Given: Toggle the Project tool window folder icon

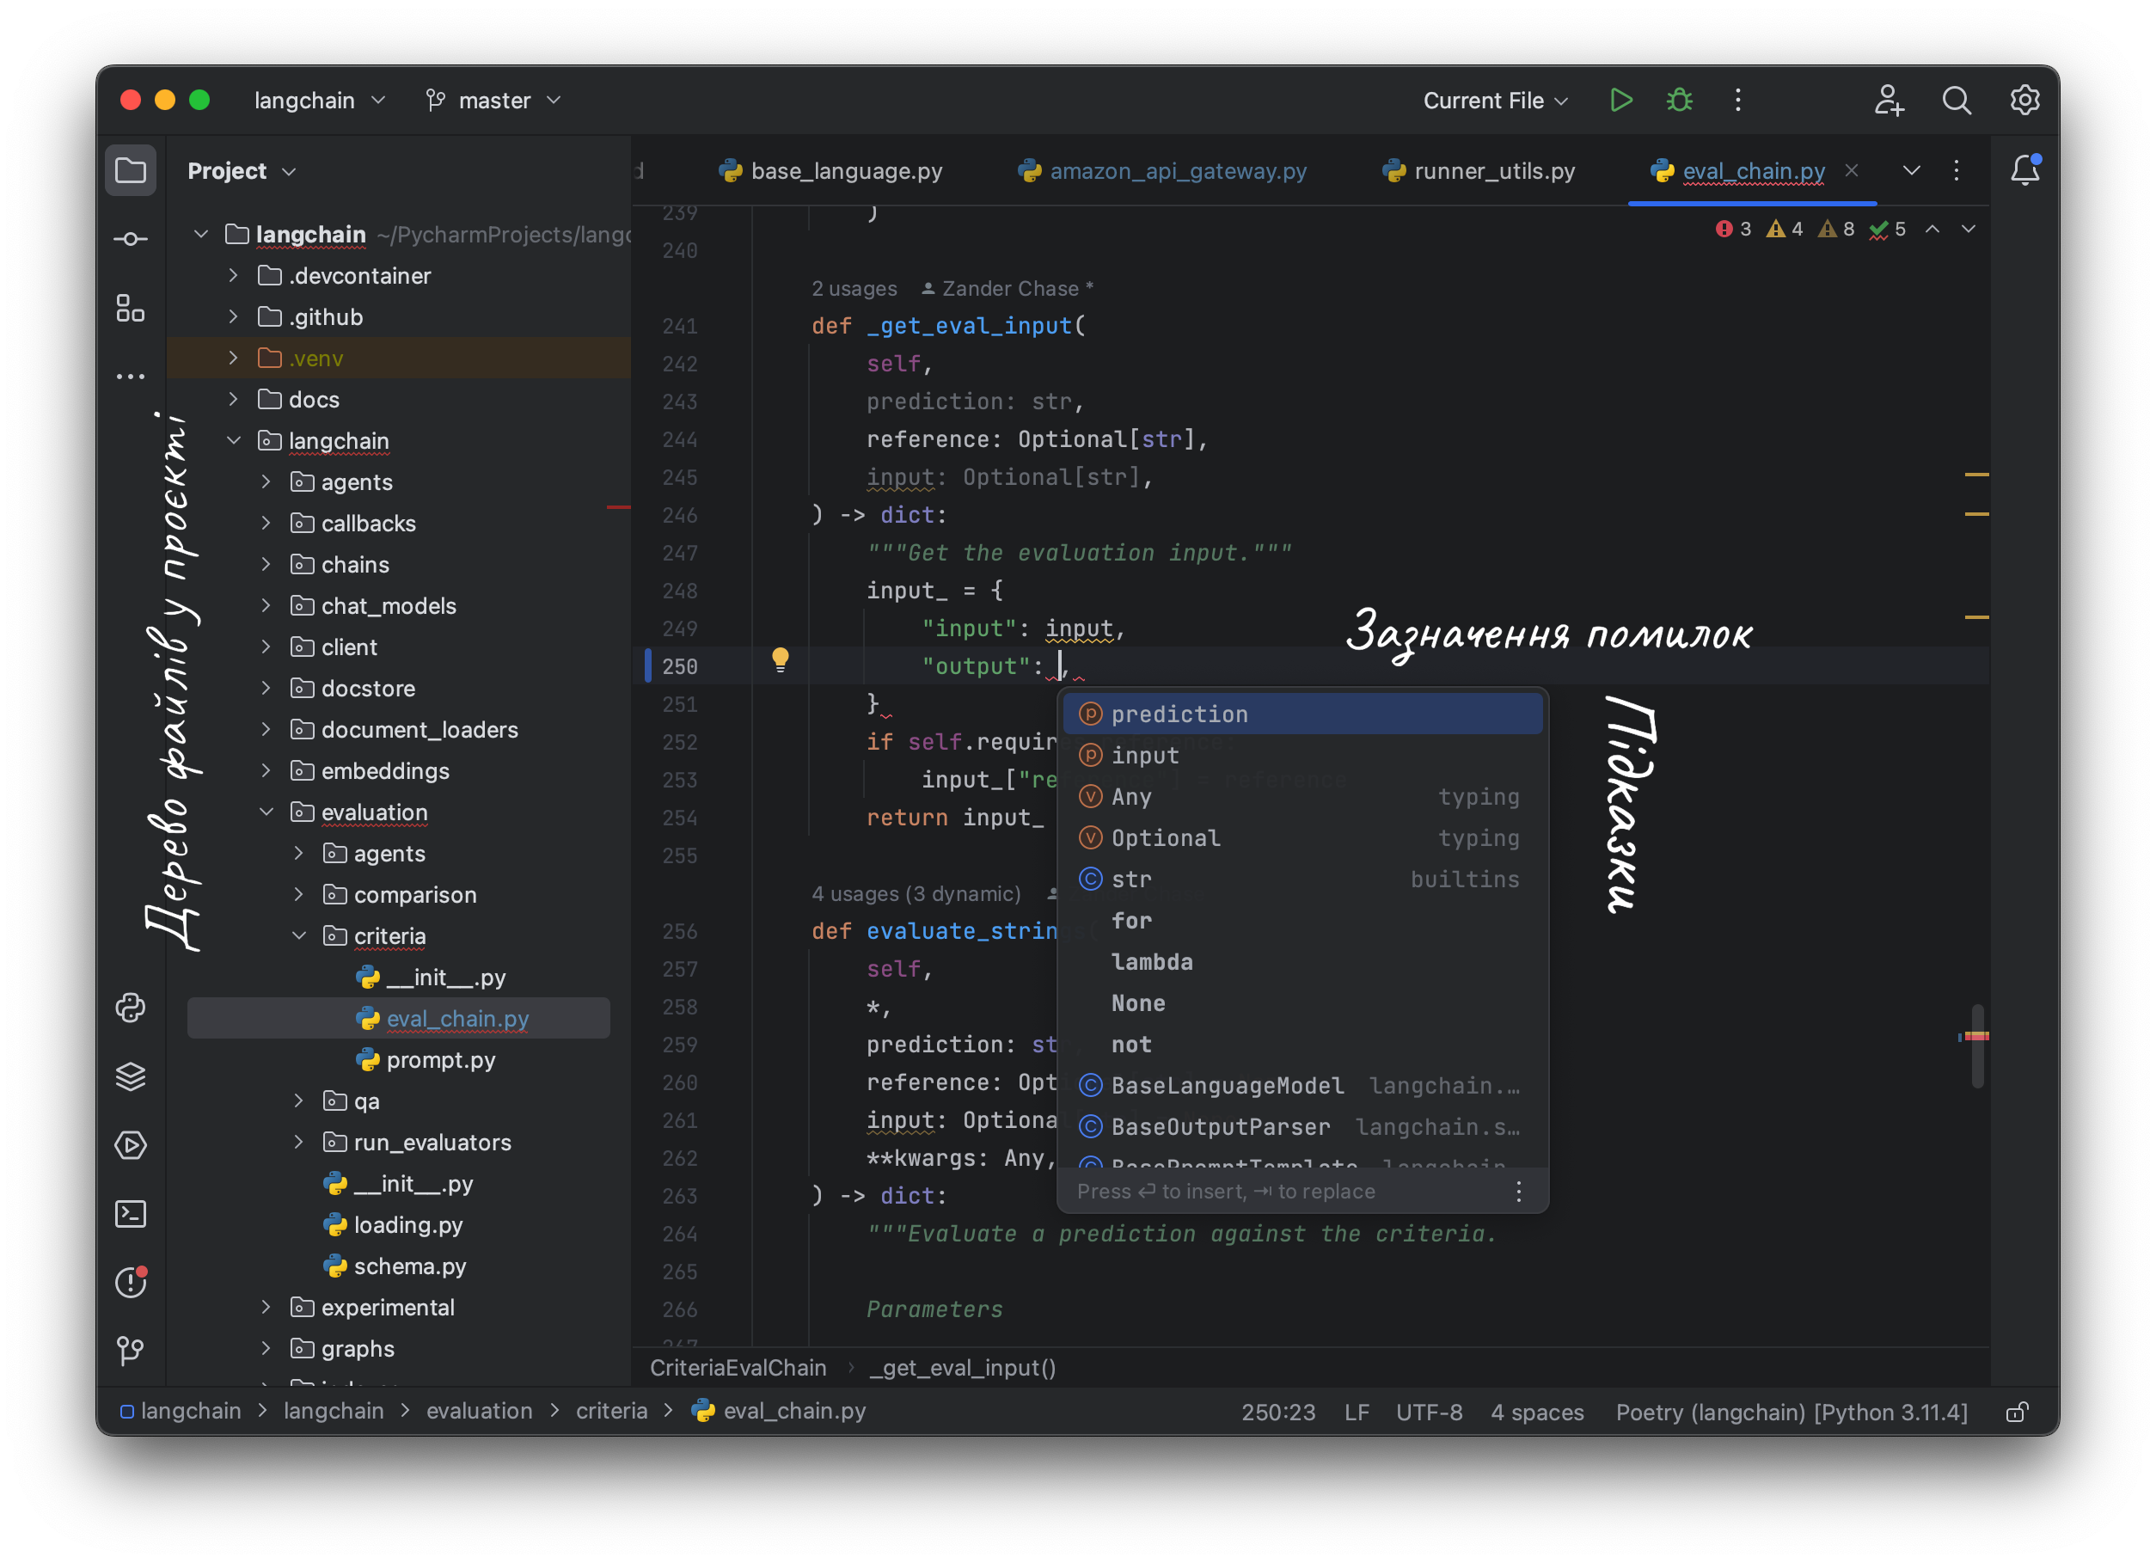Looking at the screenshot, I should [130, 170].
